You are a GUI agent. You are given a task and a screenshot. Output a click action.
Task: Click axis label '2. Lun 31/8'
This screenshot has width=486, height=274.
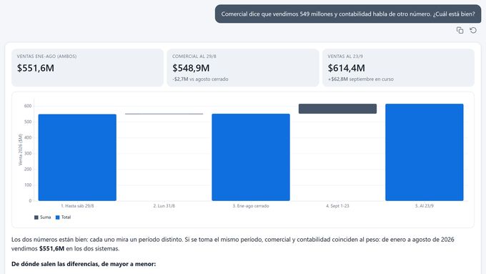coord(164,206)
